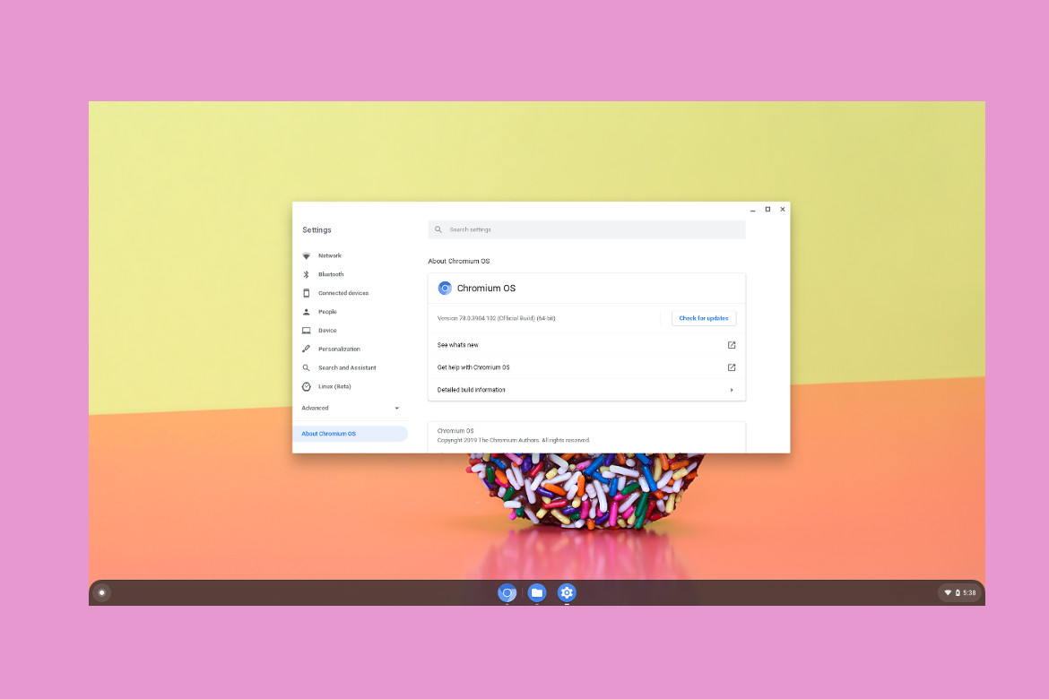Open Get help with Chromium OS row
This screenshot has height=699, width=1049.
[x=586, y=367]
